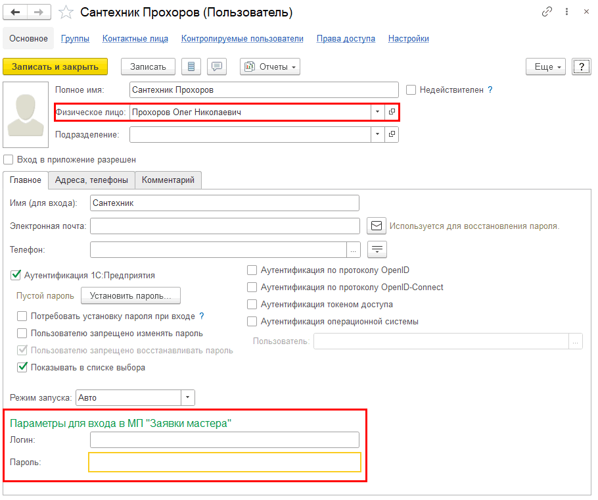Open the discussion speech bubble icon
This screenshot has width=598, height=500.
(217, 66)
